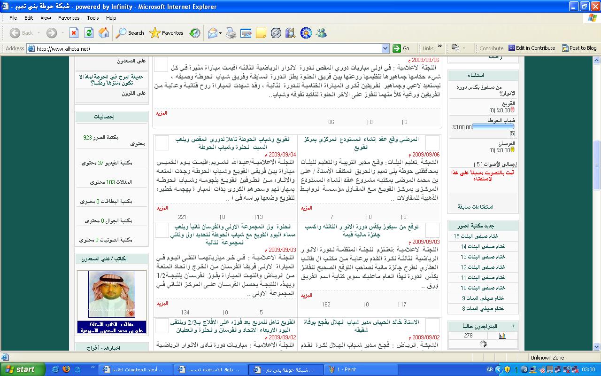Open the Tools menu
601x376 pixels.
[x=93, y=18]
